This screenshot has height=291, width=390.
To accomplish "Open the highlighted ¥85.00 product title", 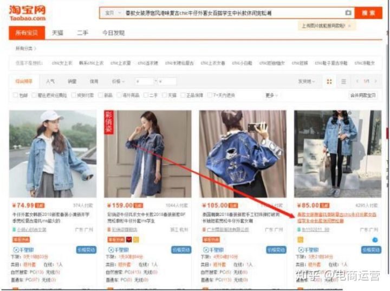I will [x=337, y=217].
